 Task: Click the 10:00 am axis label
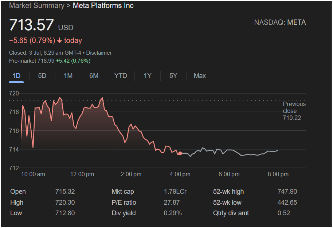[33, 174]
